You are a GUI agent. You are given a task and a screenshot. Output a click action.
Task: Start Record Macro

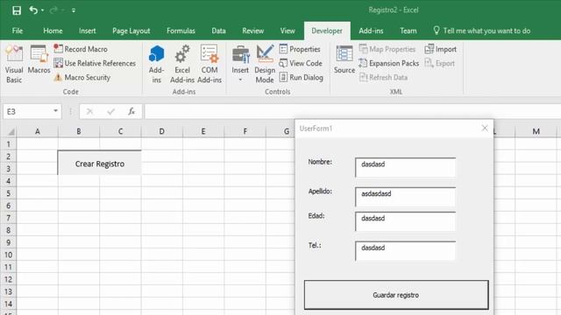tap(81, 49)
